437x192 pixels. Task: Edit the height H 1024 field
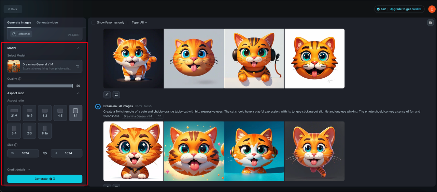pyautogui.click(x=67, y=153)
